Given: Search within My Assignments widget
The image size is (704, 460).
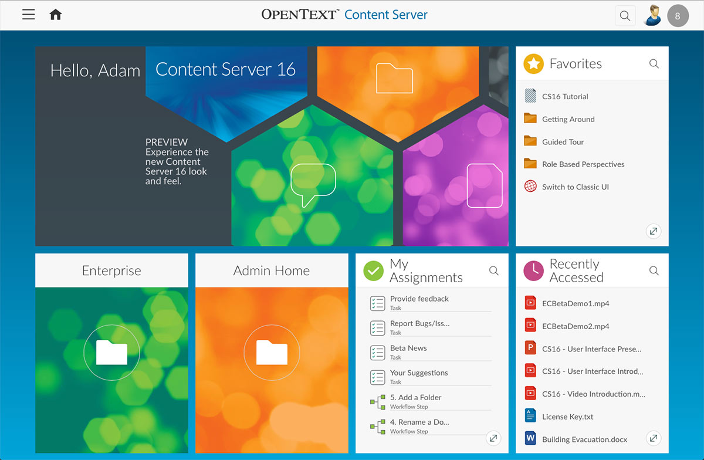Looking at the screenshot, I should [494, 270].
